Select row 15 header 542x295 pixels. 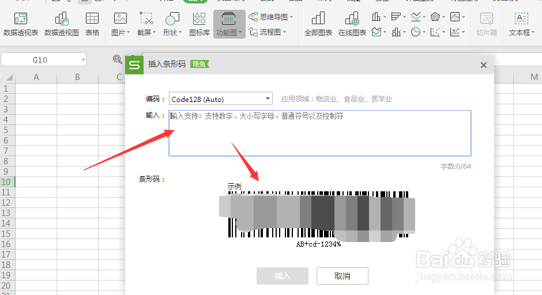click(6, 233)
